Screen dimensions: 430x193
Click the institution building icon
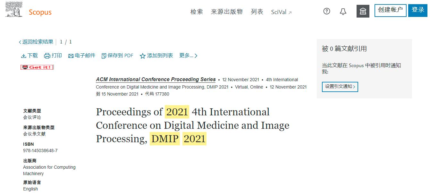coord(363,11)
